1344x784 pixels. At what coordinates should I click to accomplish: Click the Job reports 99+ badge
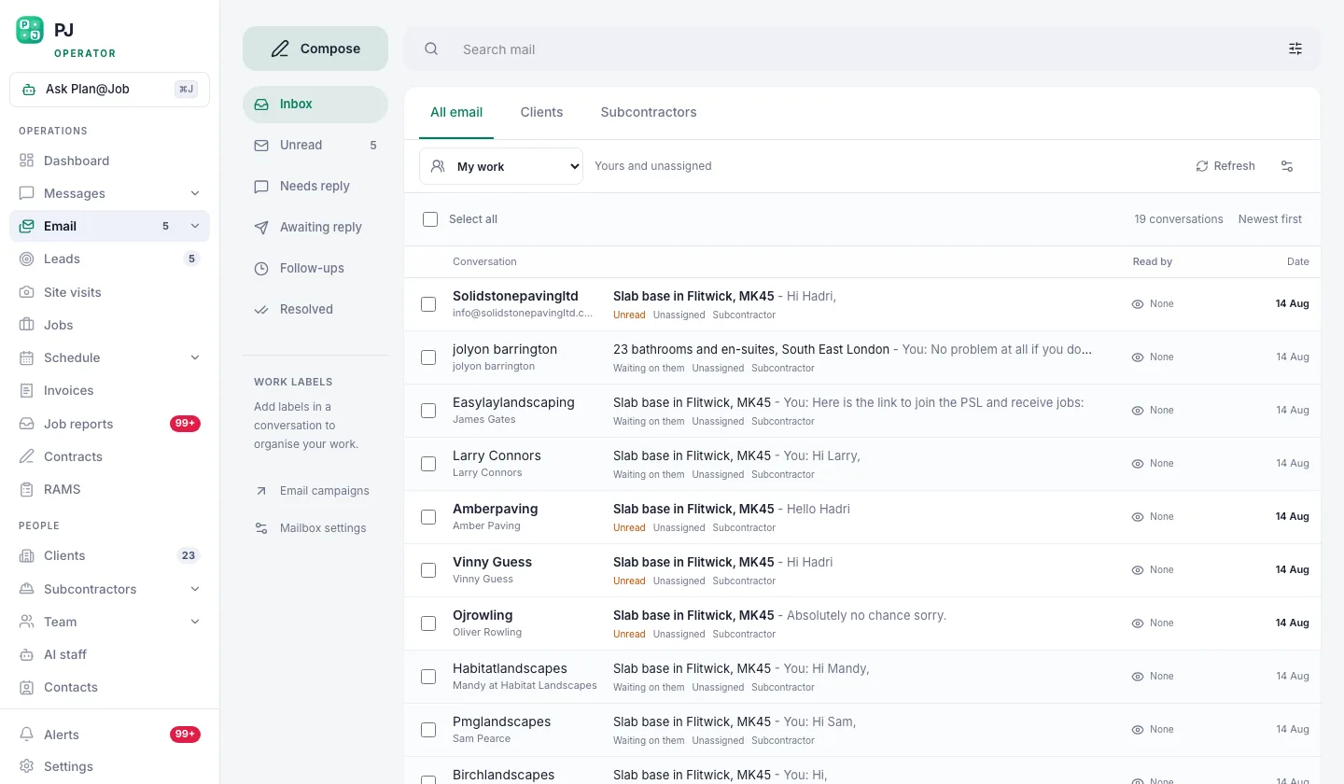tap(185, 424)
